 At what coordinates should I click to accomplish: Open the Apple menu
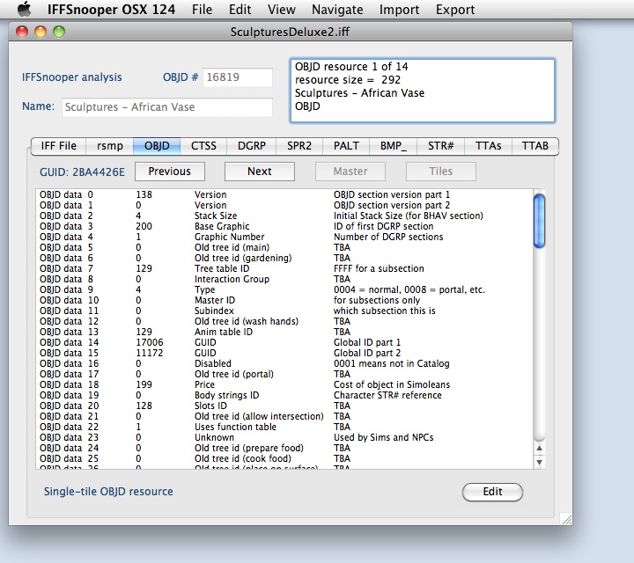tap(25, 10)
